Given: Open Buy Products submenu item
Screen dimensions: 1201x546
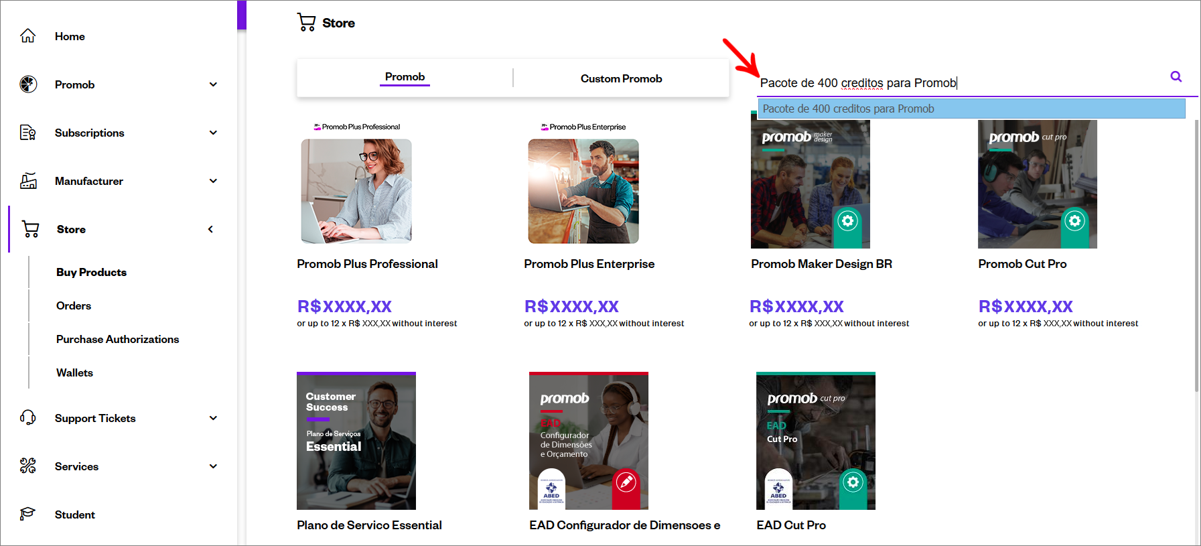Looking at the screenshot, I should point(91,272).
